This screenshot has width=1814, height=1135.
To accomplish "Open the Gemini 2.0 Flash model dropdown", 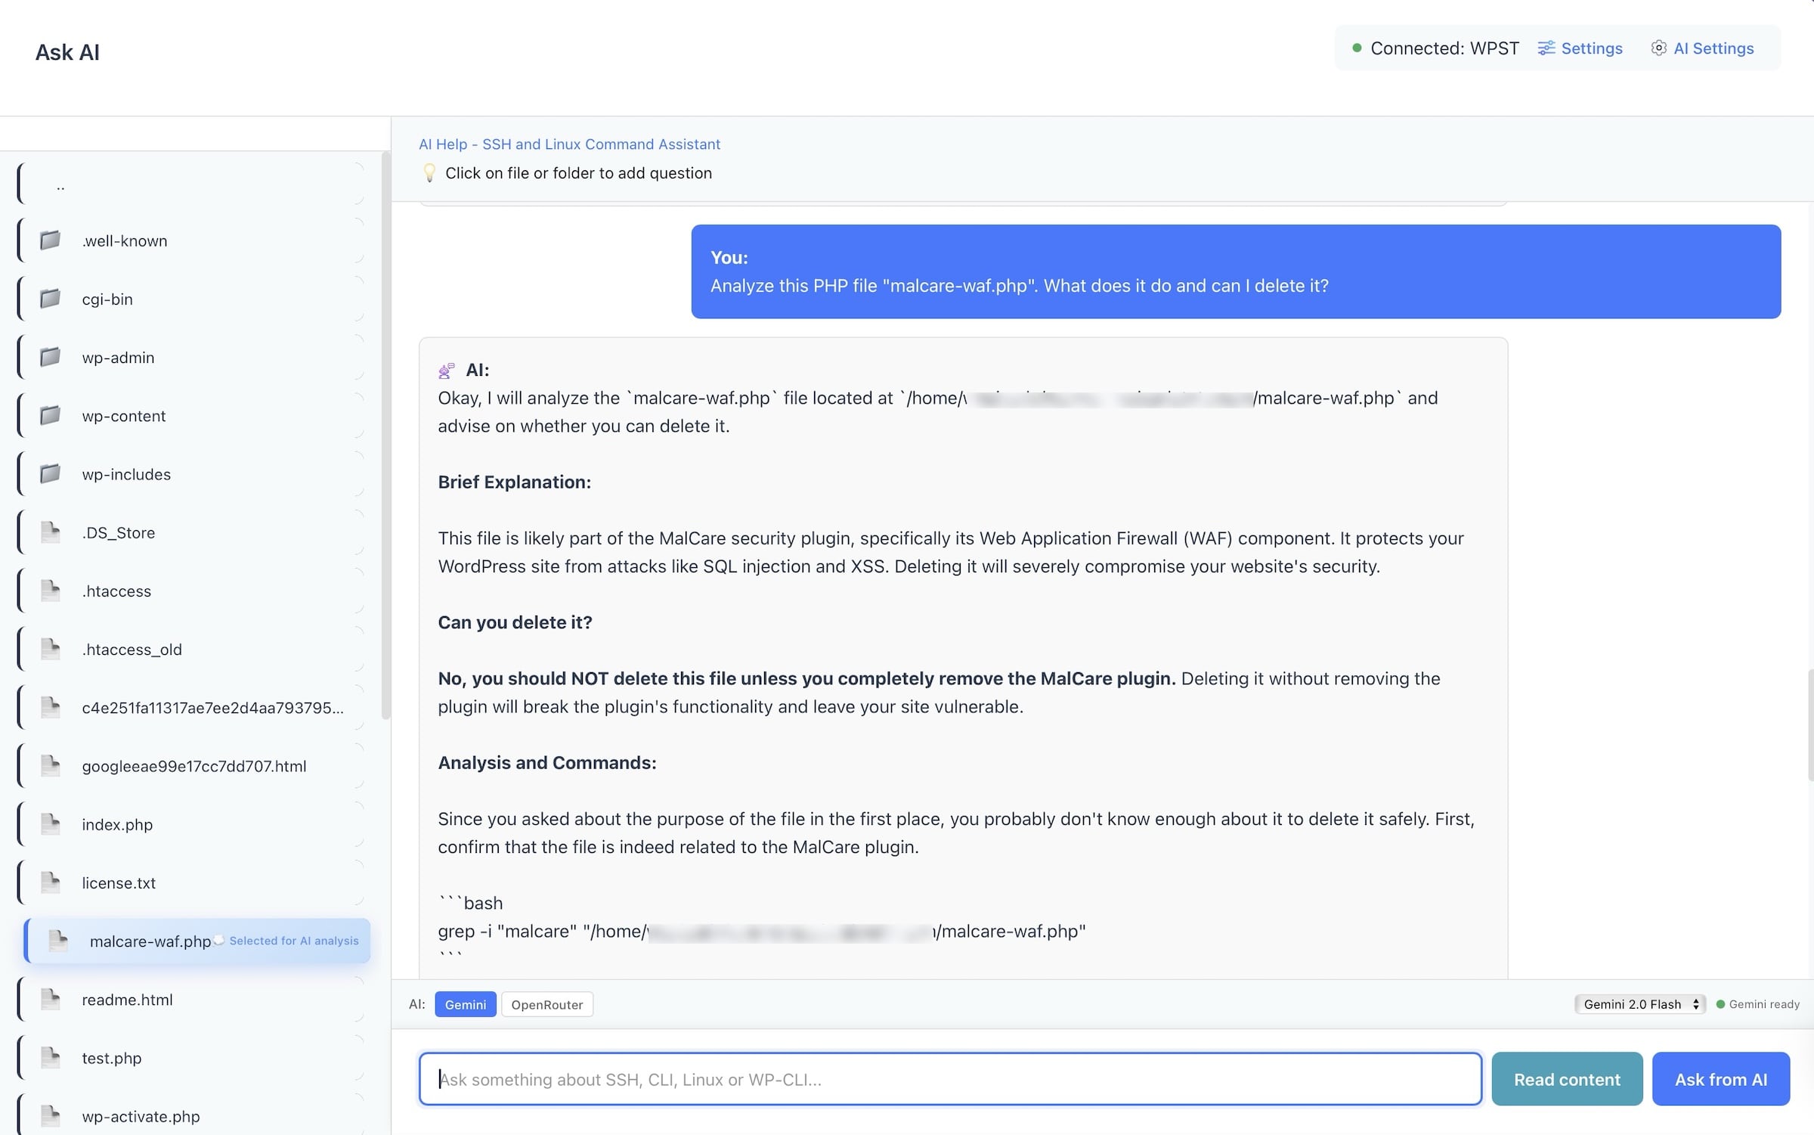I will point(1640,1004).
